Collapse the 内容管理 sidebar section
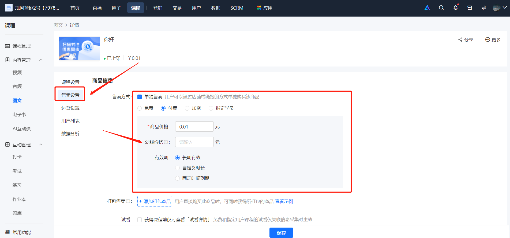510x238 pixels. 41,60
